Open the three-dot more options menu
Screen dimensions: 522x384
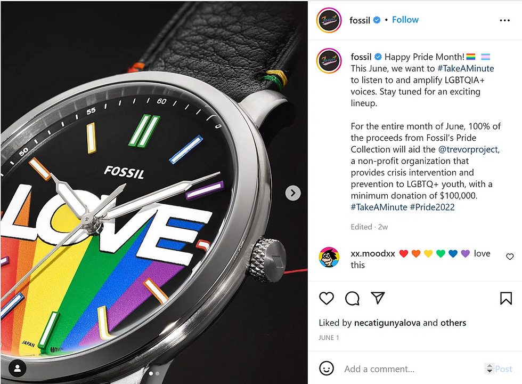coord(505,21)
